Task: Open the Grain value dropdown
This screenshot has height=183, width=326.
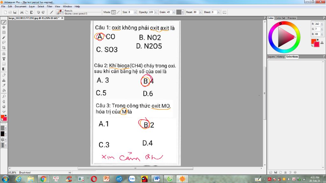Action: click(x=174, y=12)
